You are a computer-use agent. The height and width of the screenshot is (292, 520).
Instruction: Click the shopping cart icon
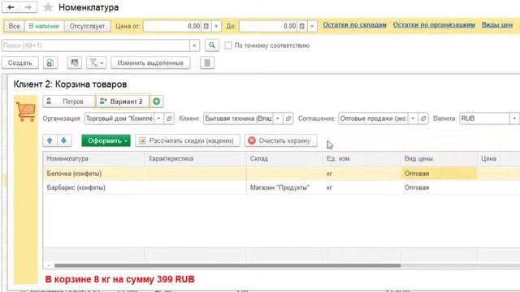coord(26,112)
